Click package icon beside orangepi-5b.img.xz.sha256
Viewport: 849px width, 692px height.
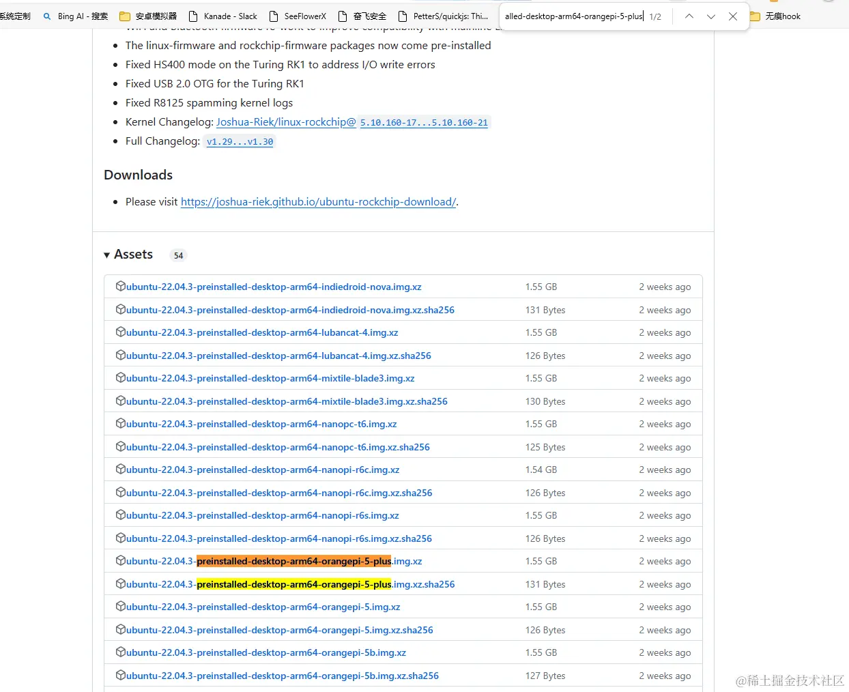(x=121, y=675)
